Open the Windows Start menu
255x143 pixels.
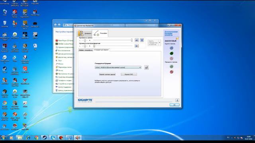tap(3, 138)
